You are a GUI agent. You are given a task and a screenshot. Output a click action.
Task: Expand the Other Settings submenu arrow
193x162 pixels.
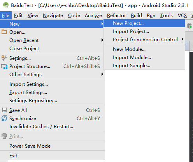point(102,74)
